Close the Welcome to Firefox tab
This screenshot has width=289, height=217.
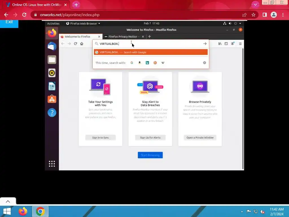pos(99,36)
